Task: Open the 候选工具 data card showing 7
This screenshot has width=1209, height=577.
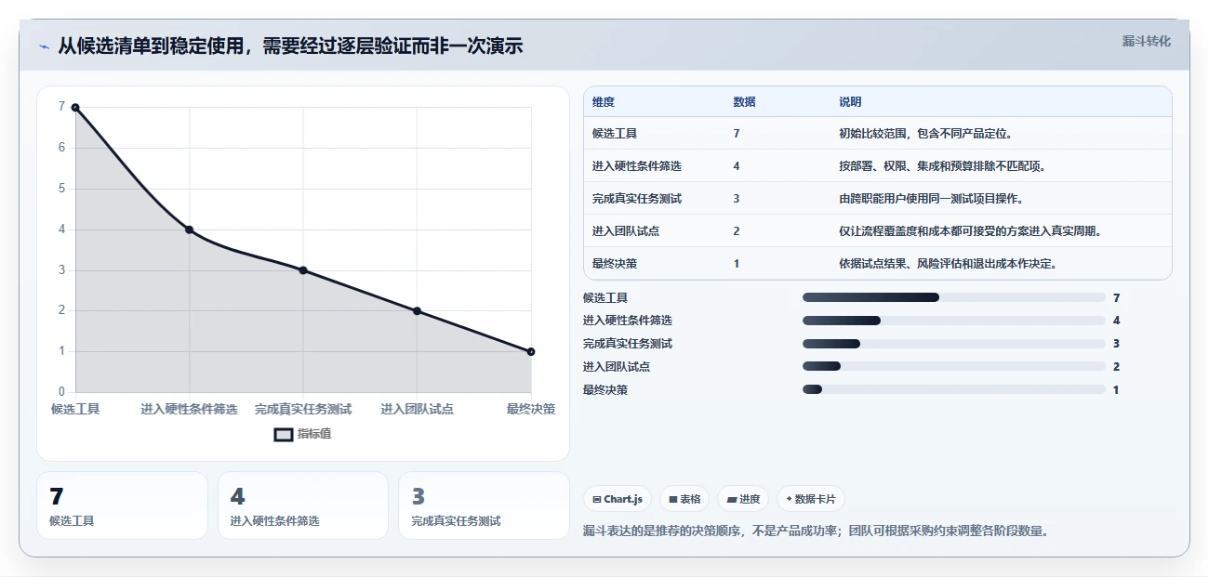Action: tap(122, 505)
